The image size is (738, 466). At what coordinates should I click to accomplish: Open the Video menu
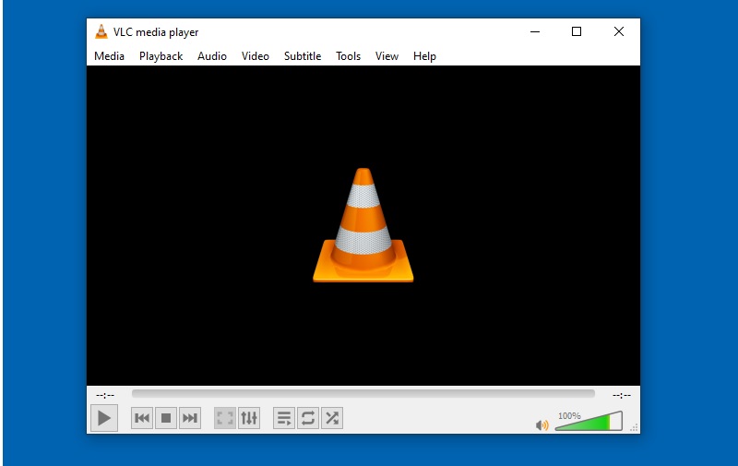pyautogui.click(x=256, y=56)
